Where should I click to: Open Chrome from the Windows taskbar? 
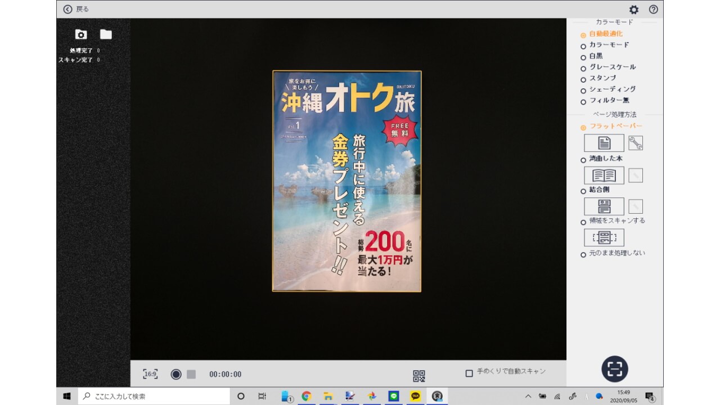pyautogui.click(x=307, y=396)
